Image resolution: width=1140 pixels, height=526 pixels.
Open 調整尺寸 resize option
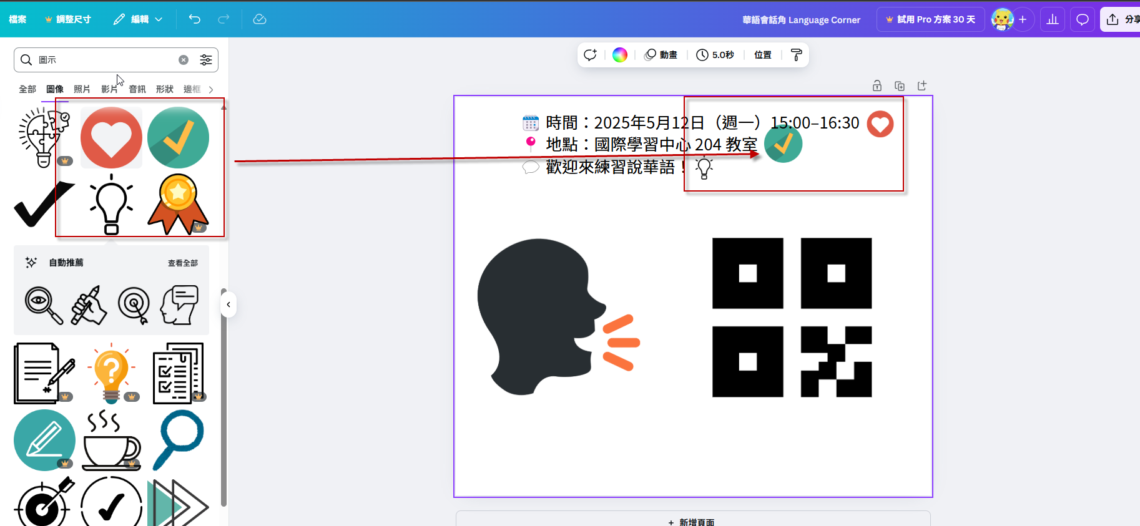click(68, 19)
